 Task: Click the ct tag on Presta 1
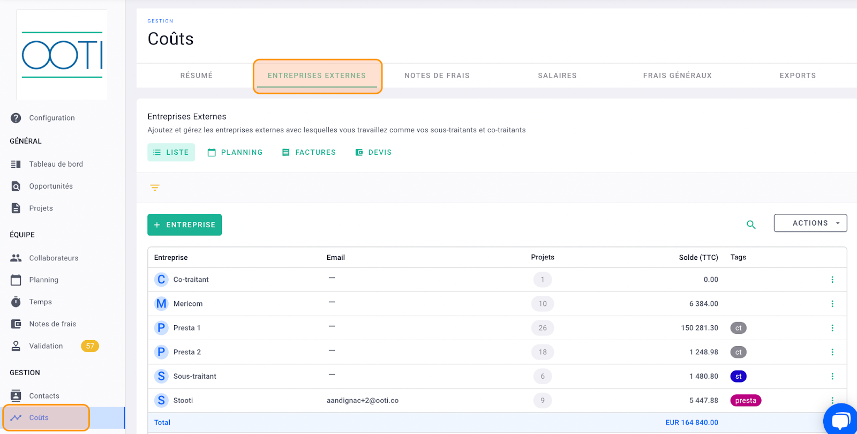pyautogui.click(x=739, y=328)
